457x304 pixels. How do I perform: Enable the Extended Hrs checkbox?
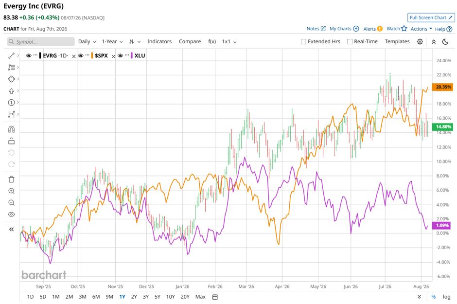(303, 42)
